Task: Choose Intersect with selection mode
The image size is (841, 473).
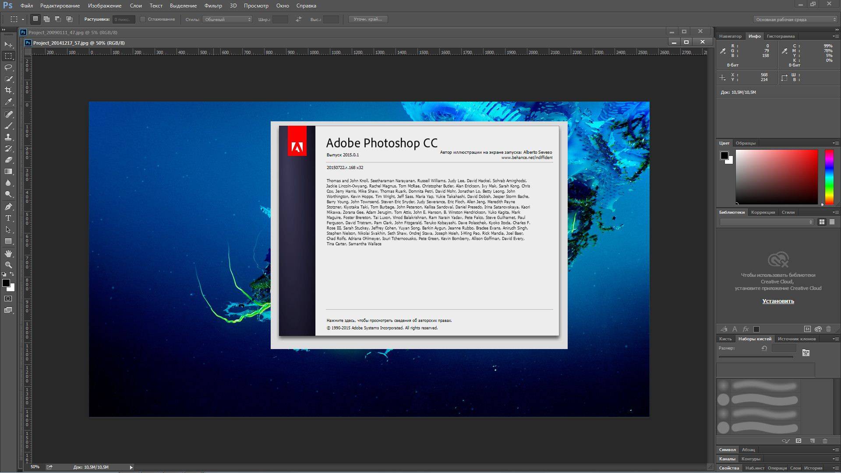Action: 69,19
